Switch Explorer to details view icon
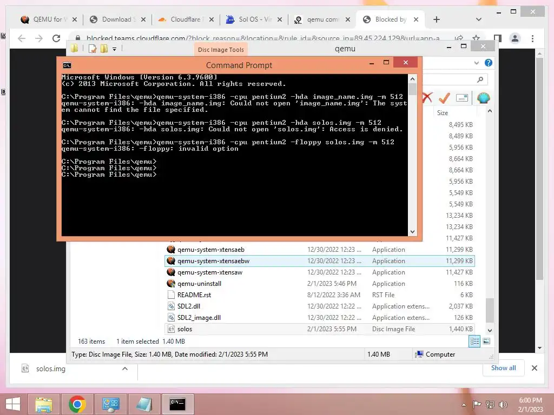Viewport: 554px width, 415px height. pyautogui.click(x=474, y=342)
